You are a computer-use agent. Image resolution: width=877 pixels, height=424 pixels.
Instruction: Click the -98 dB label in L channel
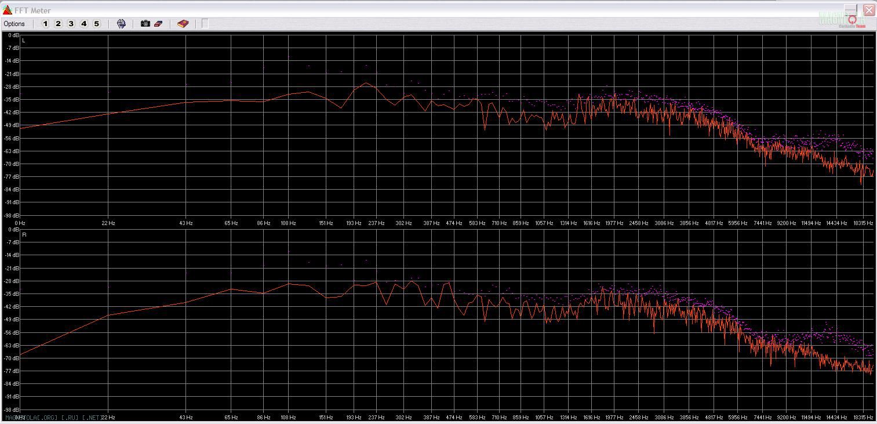(12, 215)
